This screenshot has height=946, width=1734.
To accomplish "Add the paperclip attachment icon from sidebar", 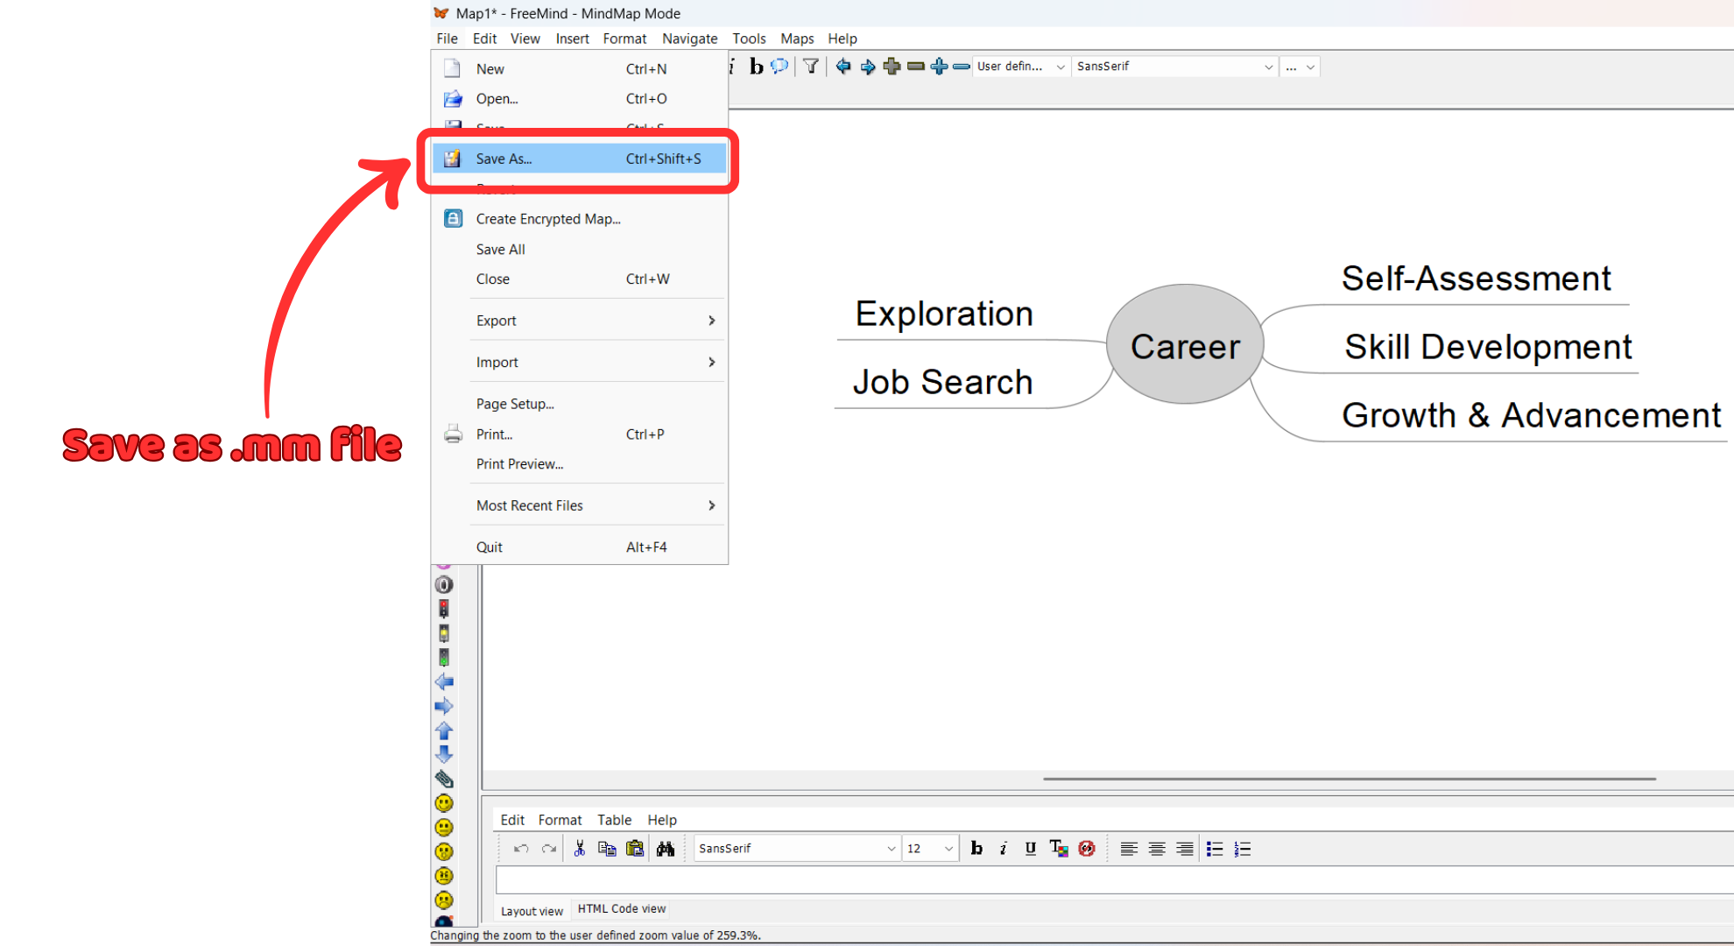I will click(444, 779).
